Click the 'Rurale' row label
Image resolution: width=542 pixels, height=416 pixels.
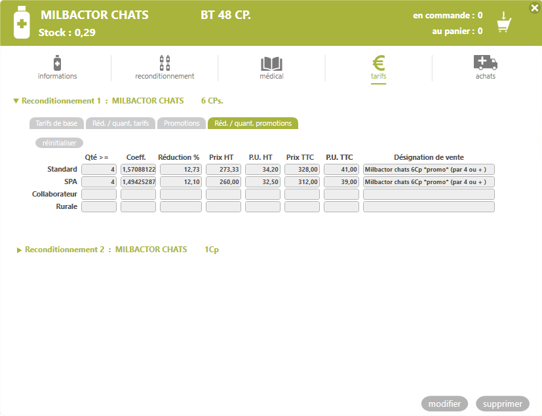pos(67,206)
